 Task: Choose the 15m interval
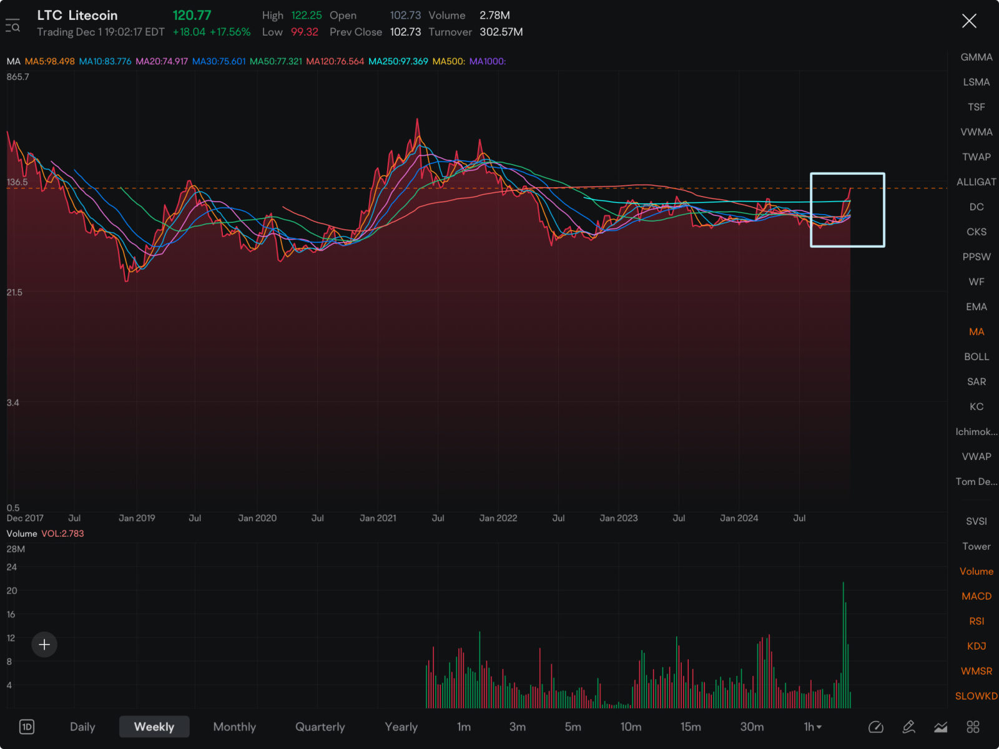(x=691, y=727)
